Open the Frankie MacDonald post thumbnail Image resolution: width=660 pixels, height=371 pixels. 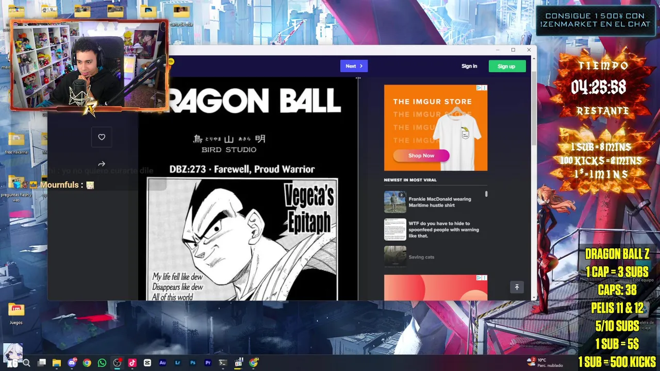pyautogui.click(x=395, y=202)
